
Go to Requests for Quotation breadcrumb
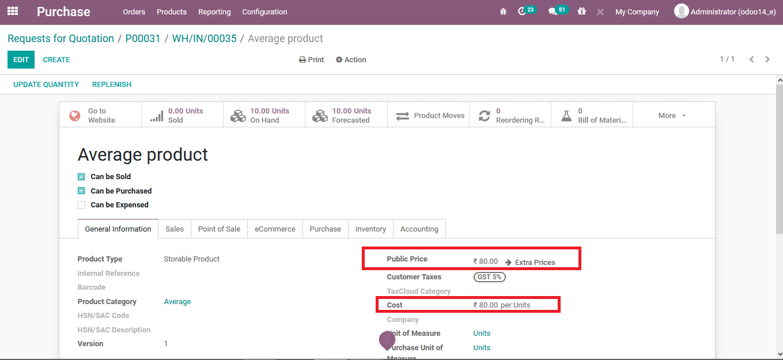(61, 39)
